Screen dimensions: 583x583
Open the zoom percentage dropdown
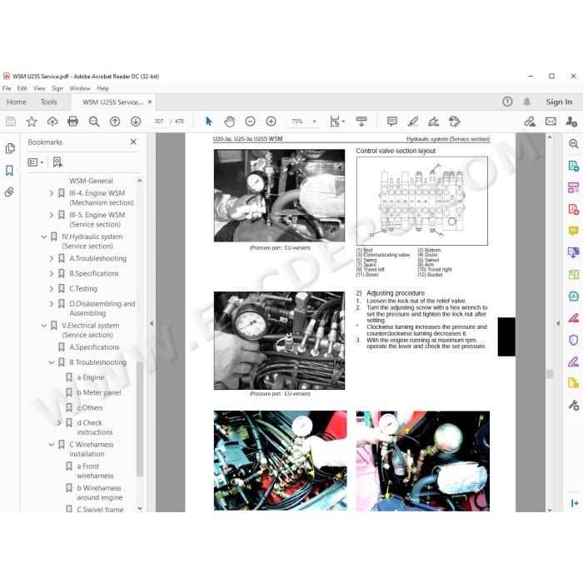coord(314,122)
